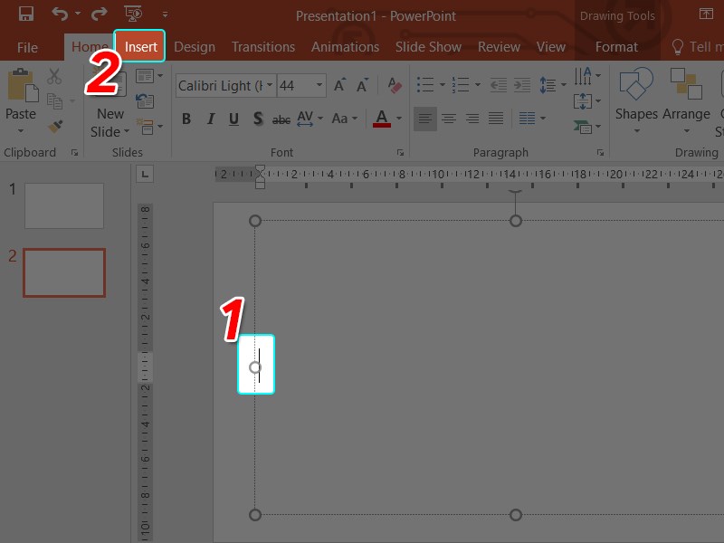This screenshot has width=724, height=543.
Task: Open the Transitions tab
Action: [x=263, y=47]
